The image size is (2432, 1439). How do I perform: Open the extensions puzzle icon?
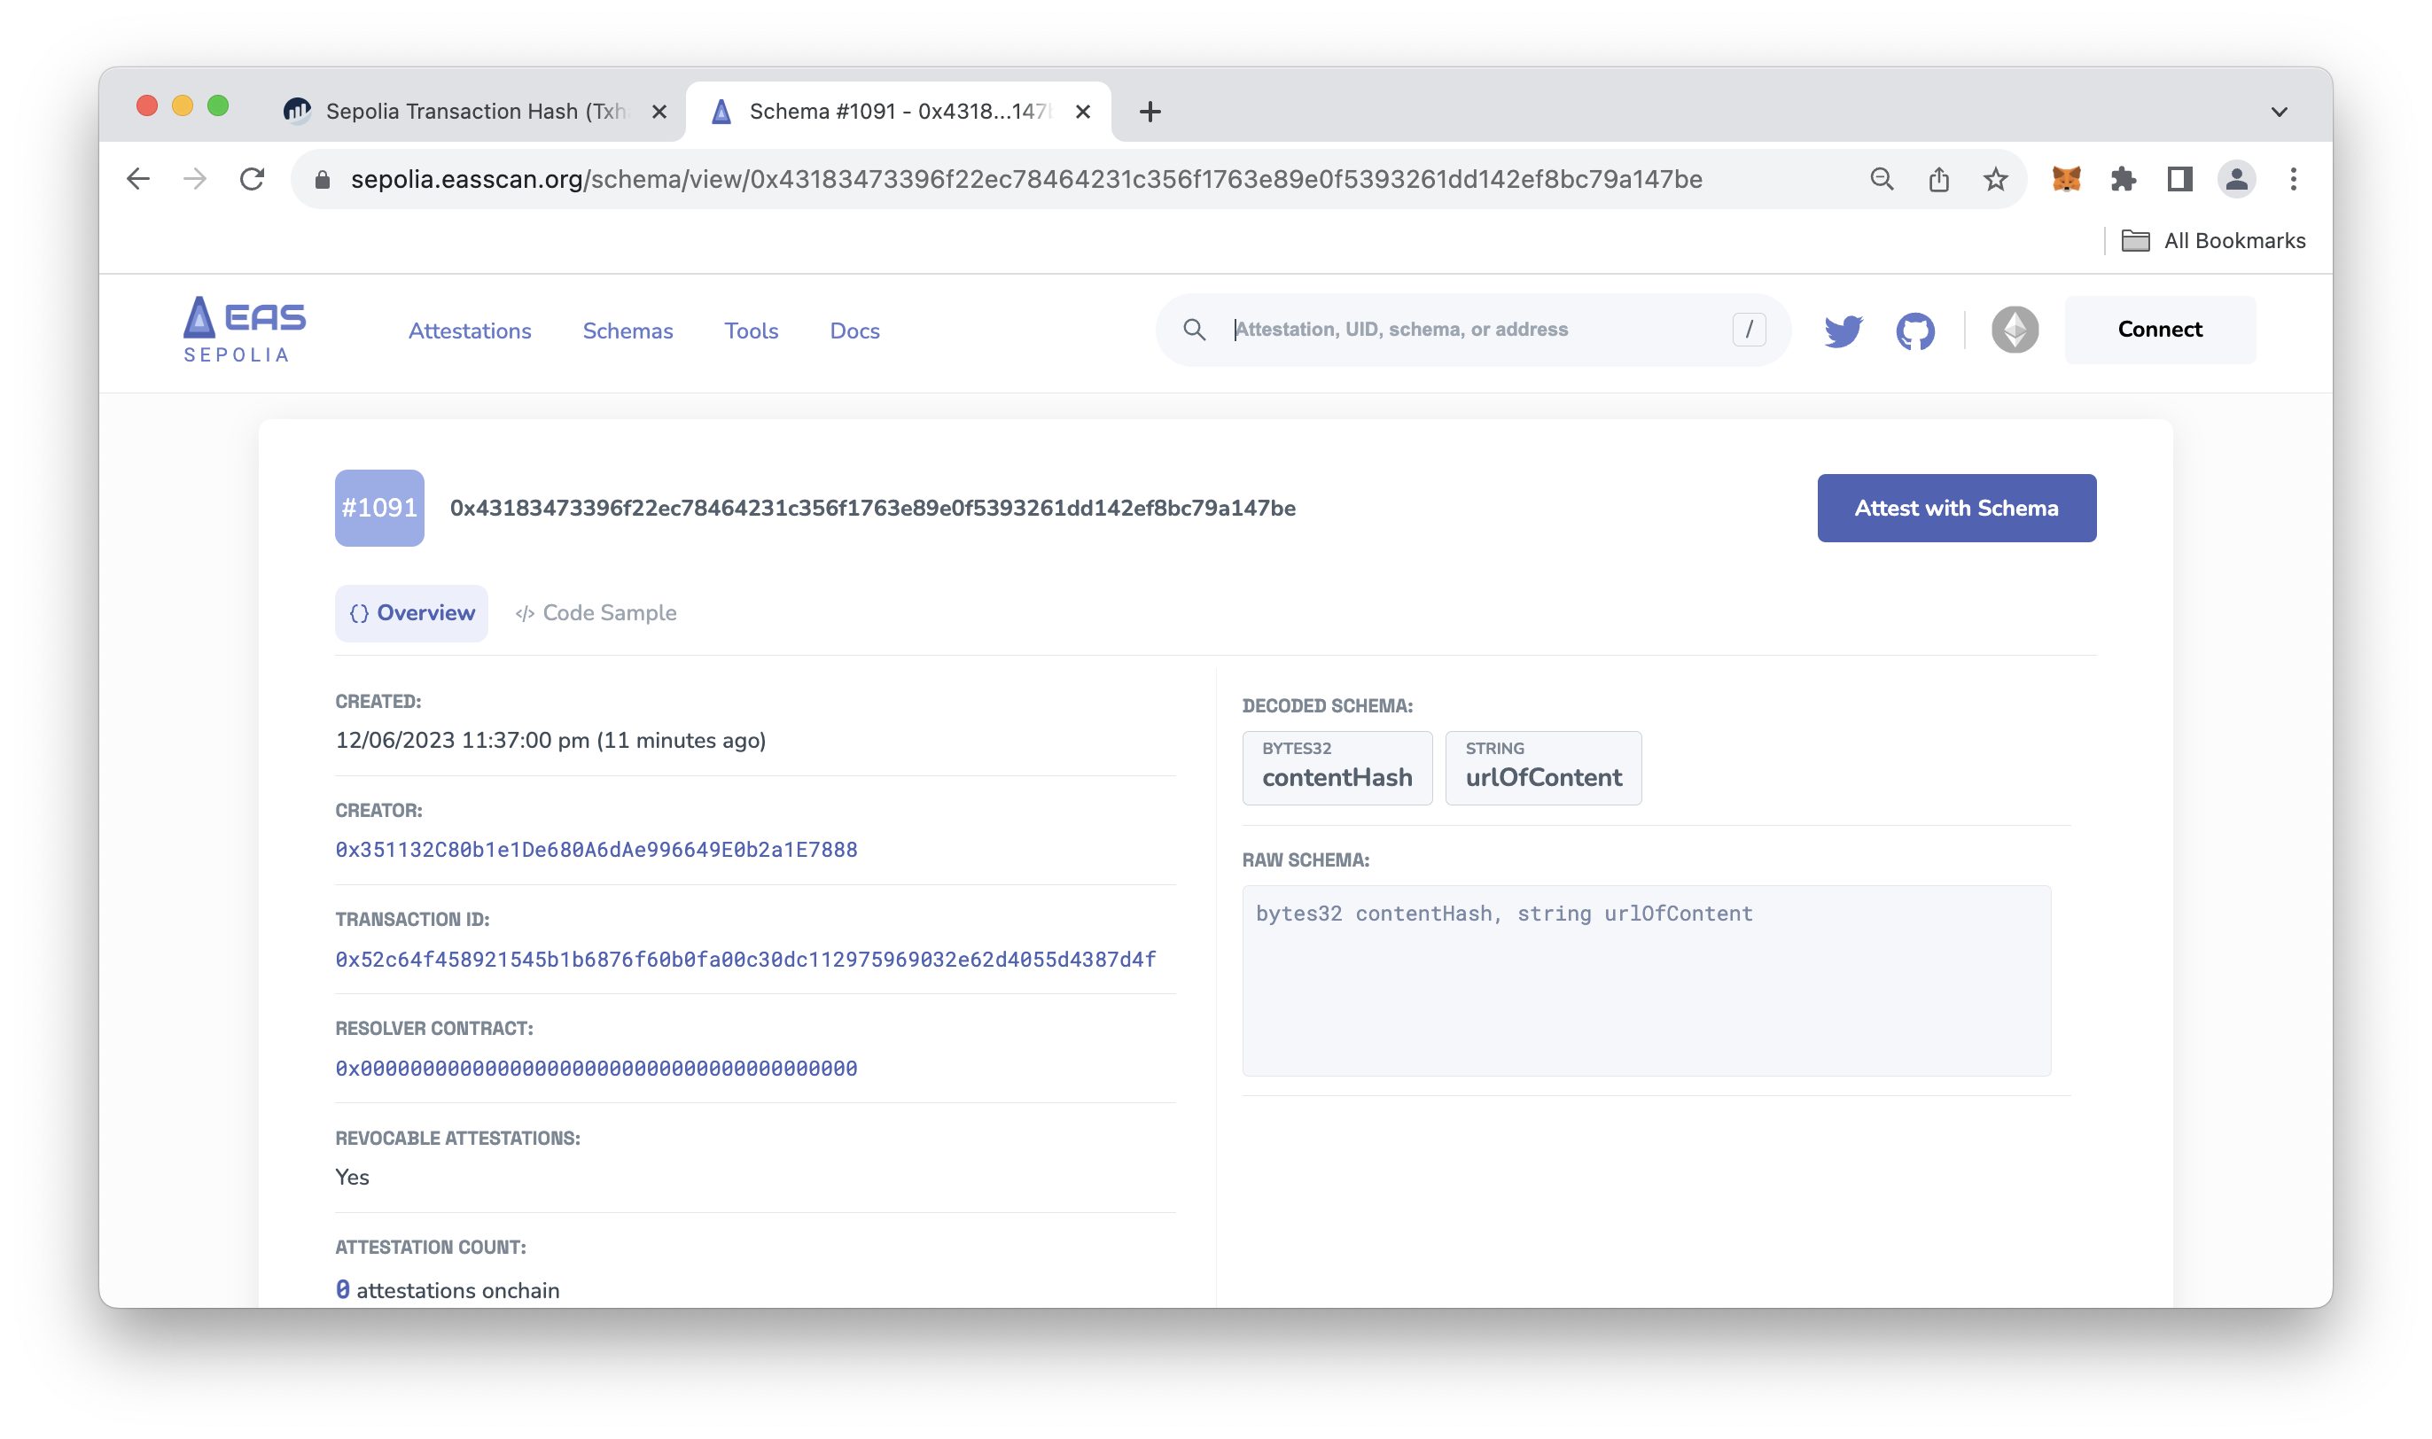2123,179
